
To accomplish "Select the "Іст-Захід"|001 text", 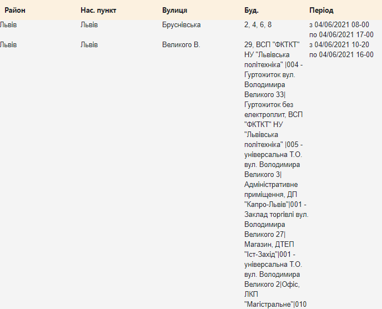I will (x=272, y=255).
